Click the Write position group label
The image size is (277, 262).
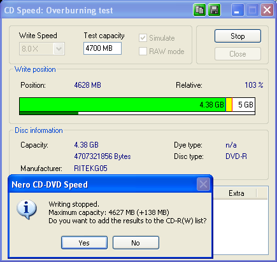[35, 69]
